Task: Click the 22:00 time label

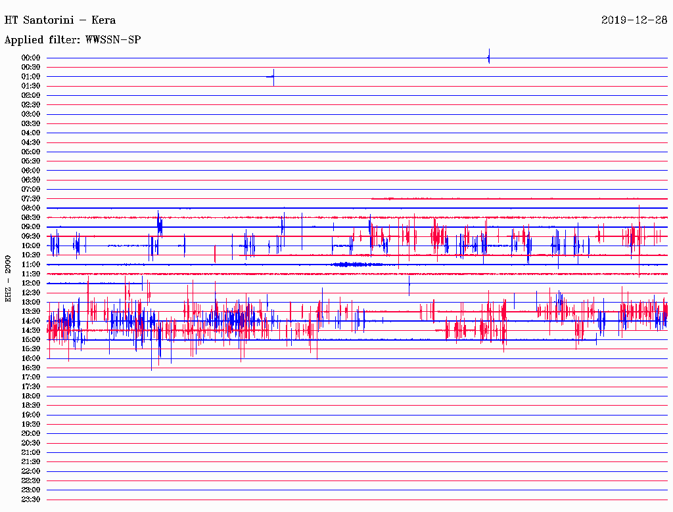Action: [x=31, y=471]
